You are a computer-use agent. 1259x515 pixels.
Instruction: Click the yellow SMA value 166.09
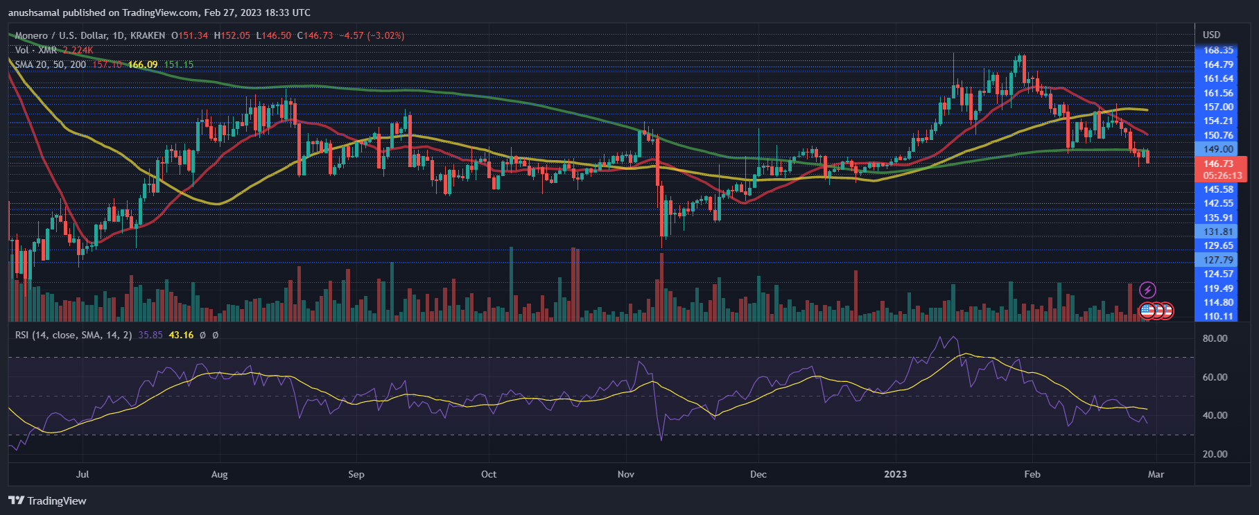point(143,64)
